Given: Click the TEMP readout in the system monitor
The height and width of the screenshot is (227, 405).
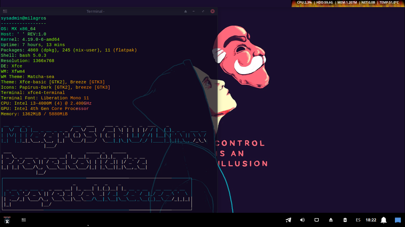Looking at the screenshot, I should coord(389,2).
